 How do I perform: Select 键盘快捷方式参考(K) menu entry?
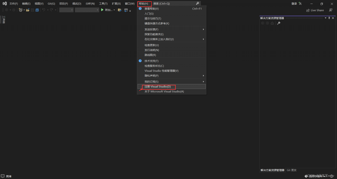[172, 23]
